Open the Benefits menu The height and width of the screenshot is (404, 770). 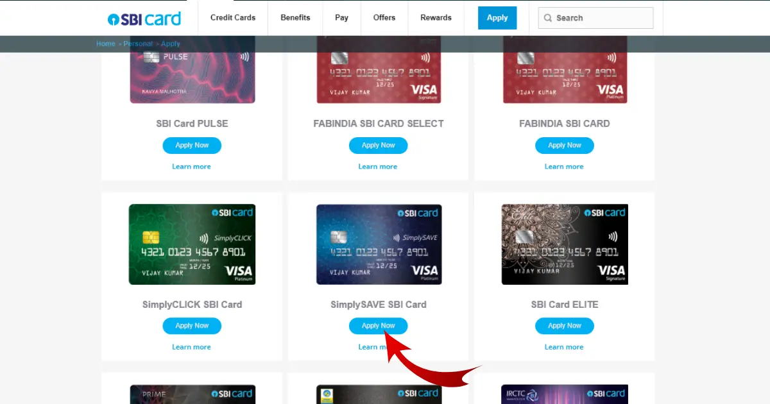coord(295,18)
